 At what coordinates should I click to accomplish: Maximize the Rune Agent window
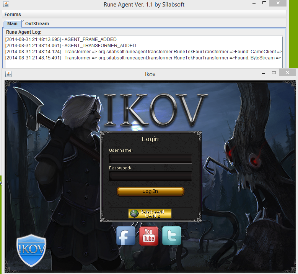(264, 3)
